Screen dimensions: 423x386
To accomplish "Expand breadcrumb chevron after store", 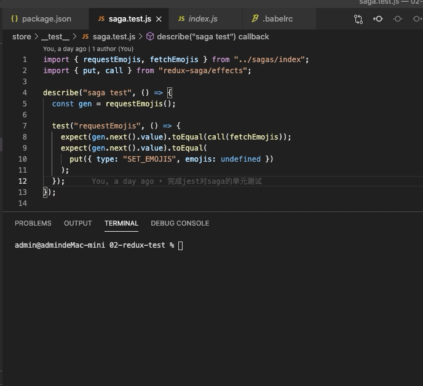I will [x=36, y=37].
